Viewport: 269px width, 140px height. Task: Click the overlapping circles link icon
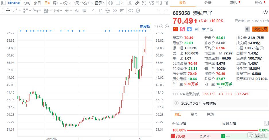coord(131,11)
